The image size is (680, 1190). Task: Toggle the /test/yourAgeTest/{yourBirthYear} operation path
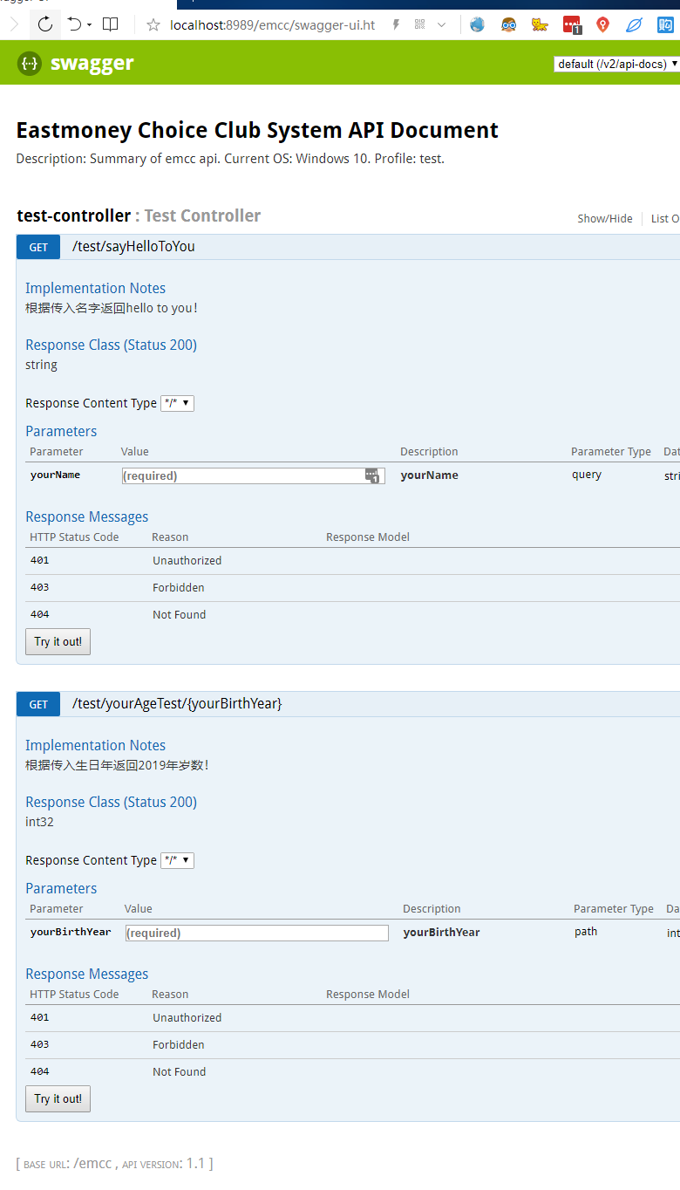[x=177, y=703]
